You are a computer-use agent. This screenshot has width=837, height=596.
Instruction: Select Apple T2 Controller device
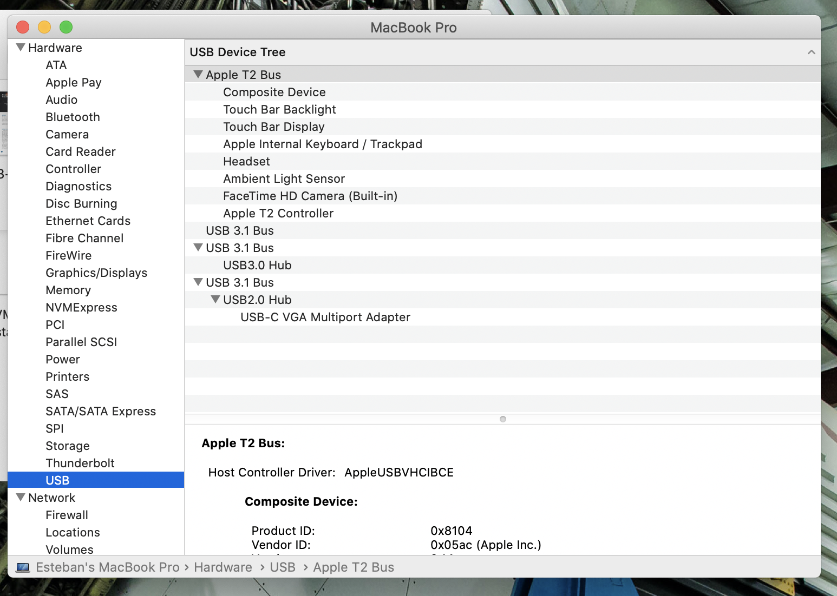[x=278, y=213]
